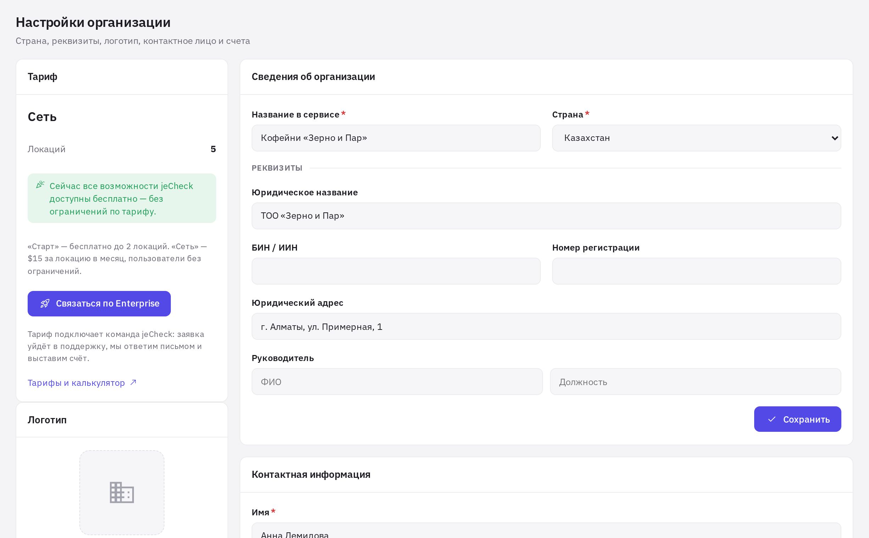Viewport: 869px width, 538px height.
Task: Click the Контактная информация card title
Action: (x=311, y=475)
